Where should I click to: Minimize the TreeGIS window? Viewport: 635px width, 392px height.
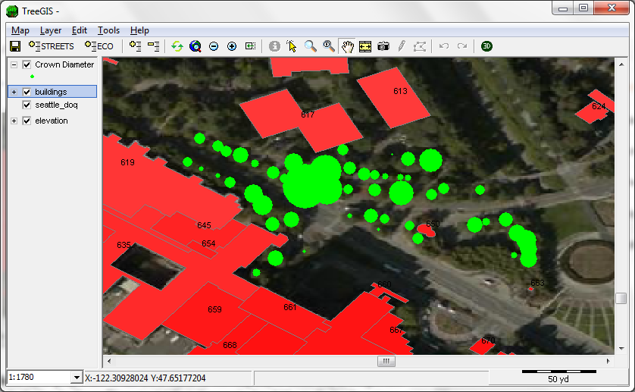563,8
